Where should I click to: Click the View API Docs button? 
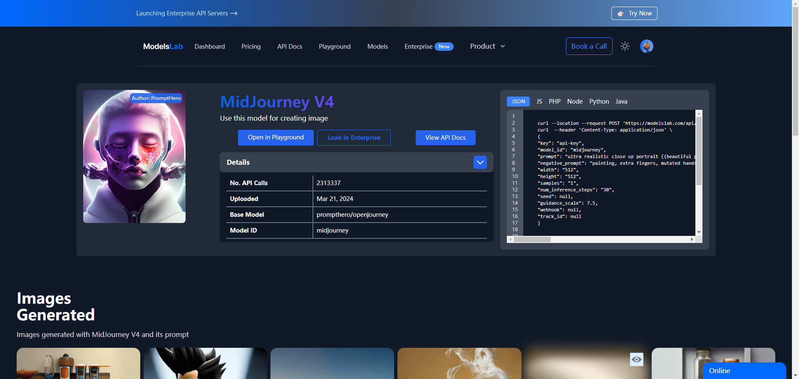click(x=445, y=138)
